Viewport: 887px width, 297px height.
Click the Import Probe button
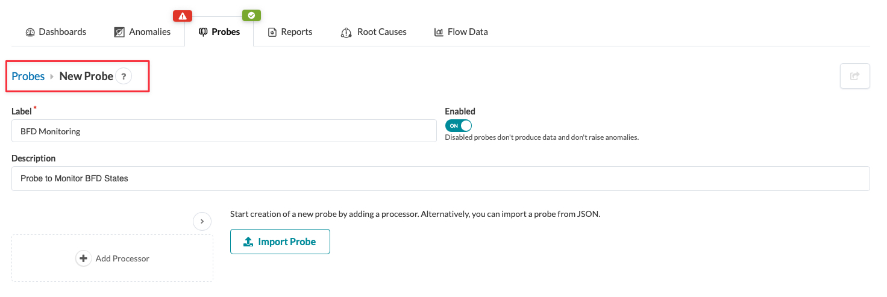(280, 242)
